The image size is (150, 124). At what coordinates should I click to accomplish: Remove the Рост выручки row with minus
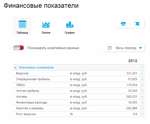point(142,114)
